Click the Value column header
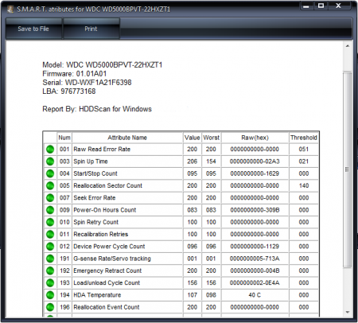Image resolution: width=358 pixels, height=323 pixels. point(193,138)
